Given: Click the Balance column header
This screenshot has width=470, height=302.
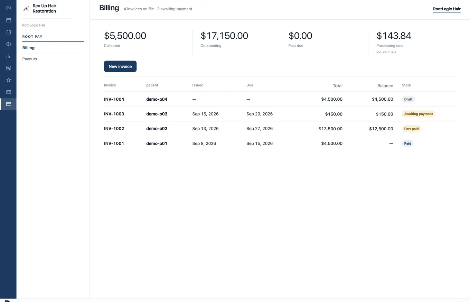Looking at the screenshot, I should coord(385,86).
